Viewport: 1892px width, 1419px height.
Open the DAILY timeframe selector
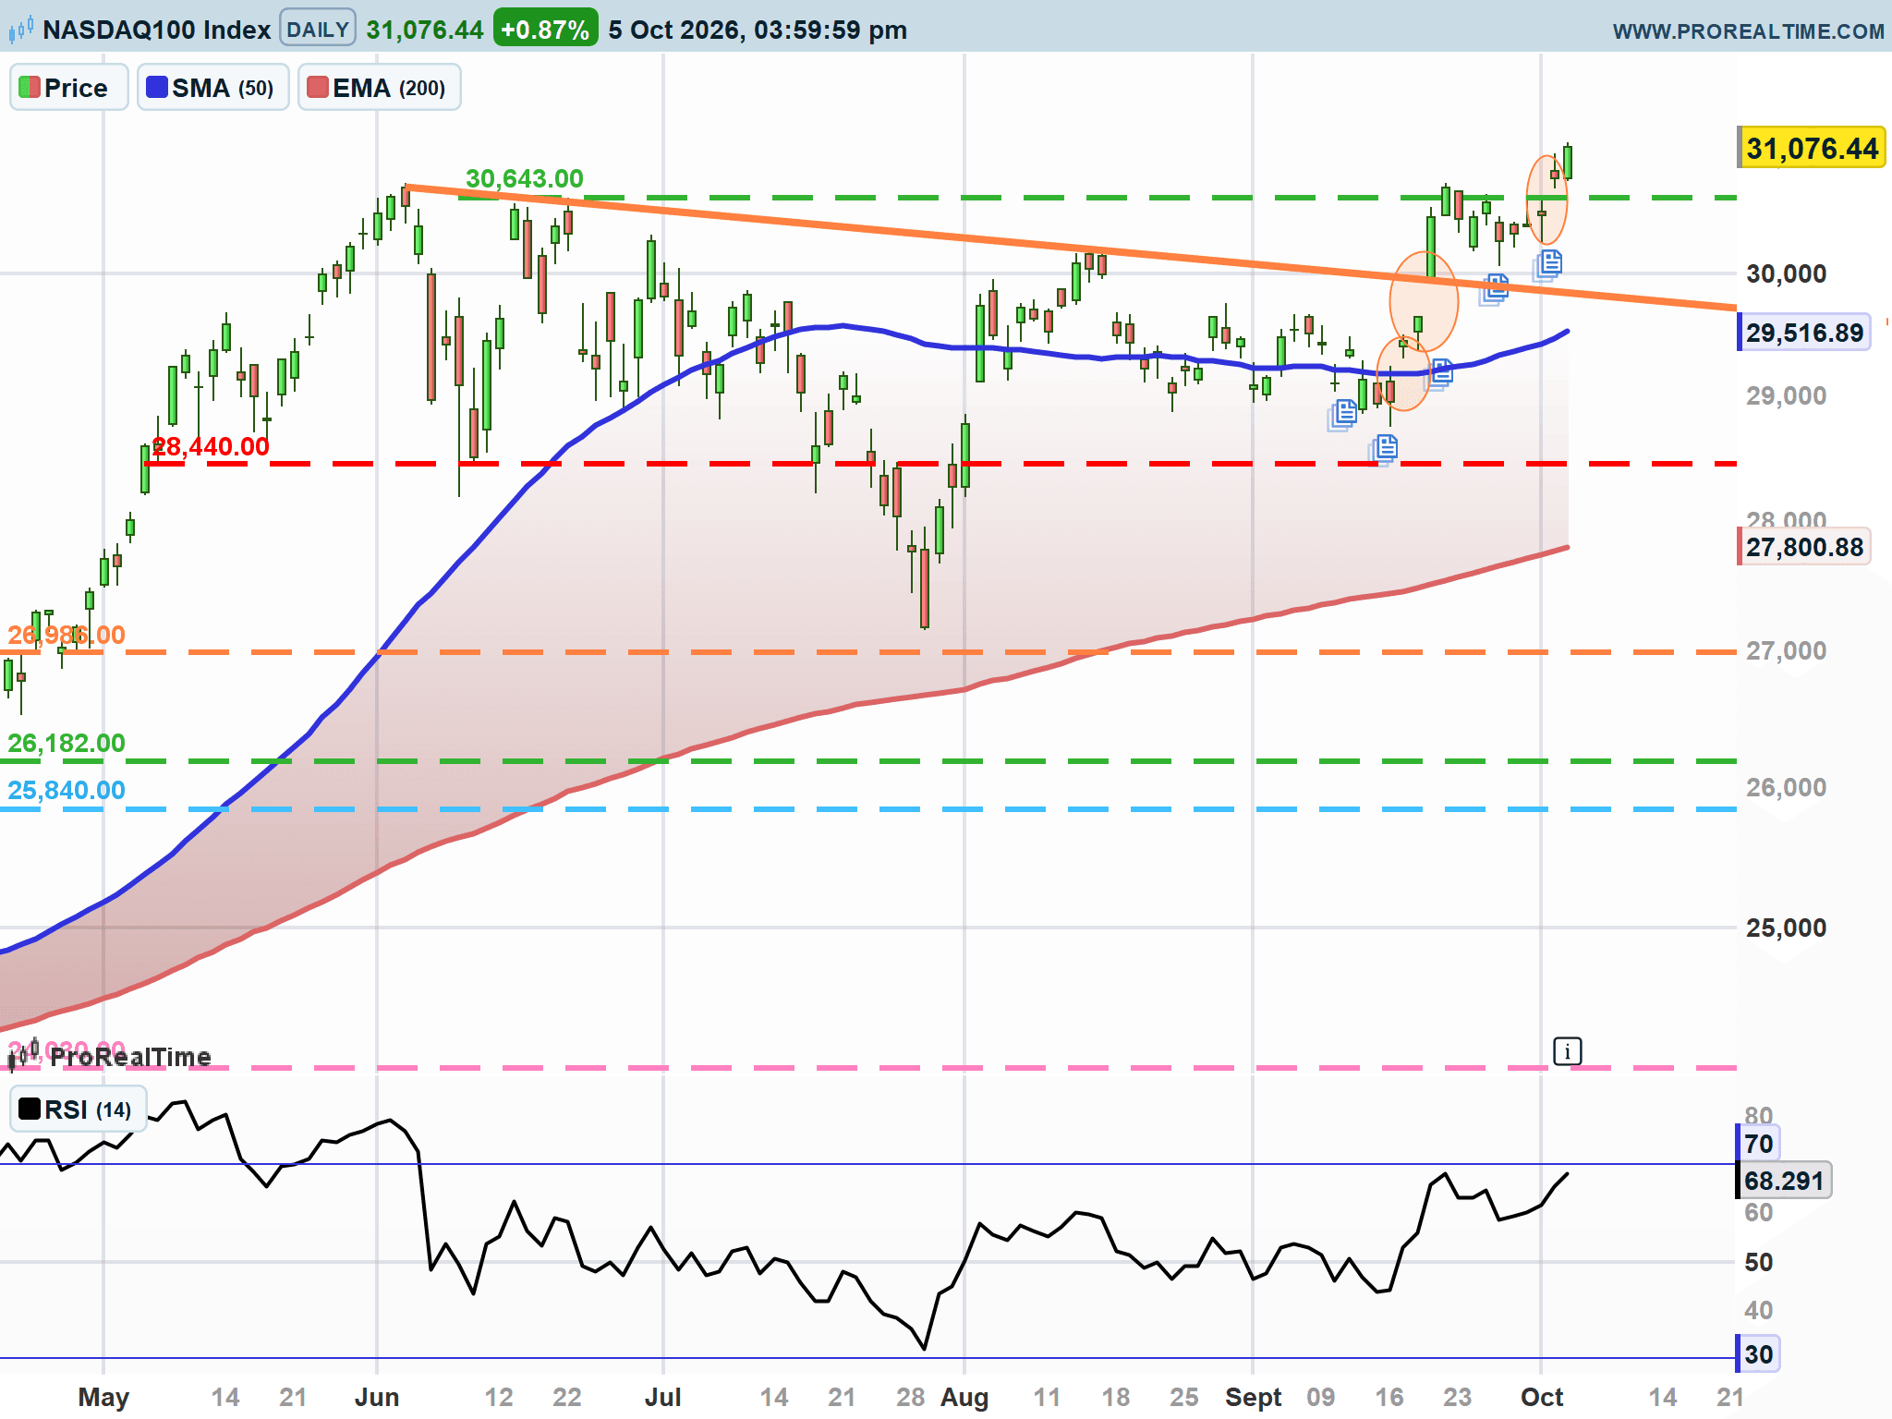(x=317, y=30)
